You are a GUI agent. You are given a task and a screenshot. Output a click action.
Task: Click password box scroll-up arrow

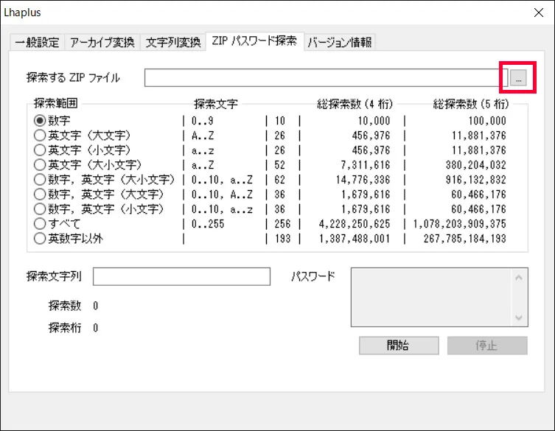pos(519,278)
